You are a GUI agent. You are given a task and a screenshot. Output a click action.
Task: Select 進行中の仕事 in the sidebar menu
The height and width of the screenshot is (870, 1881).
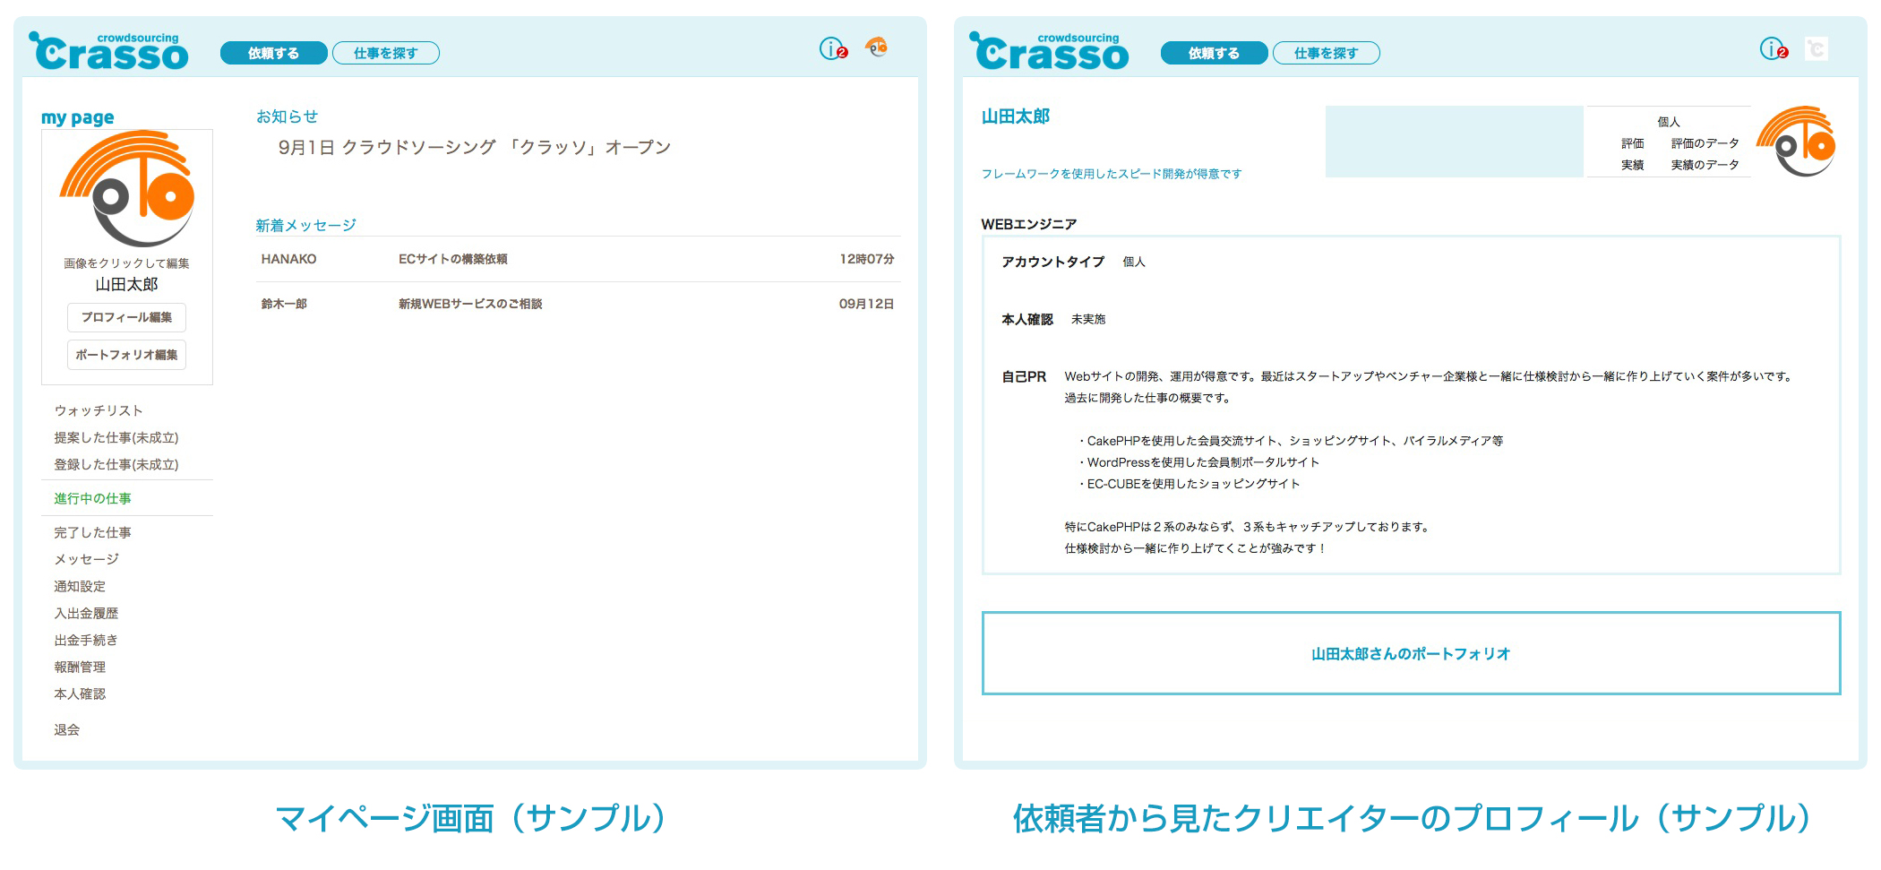coord(92,498)
